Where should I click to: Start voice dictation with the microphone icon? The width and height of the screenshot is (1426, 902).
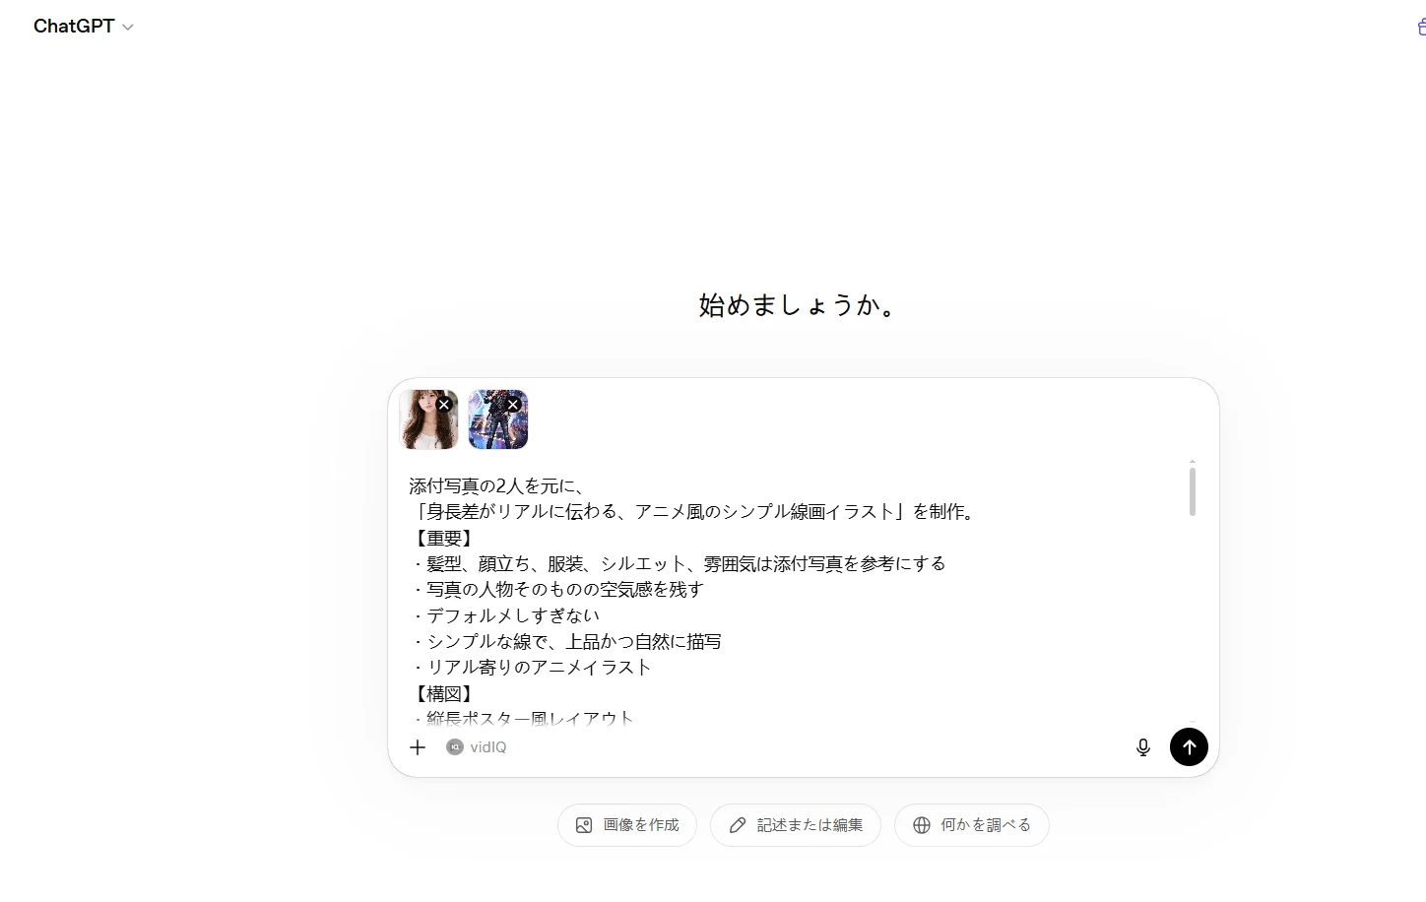pos(1142,747)
